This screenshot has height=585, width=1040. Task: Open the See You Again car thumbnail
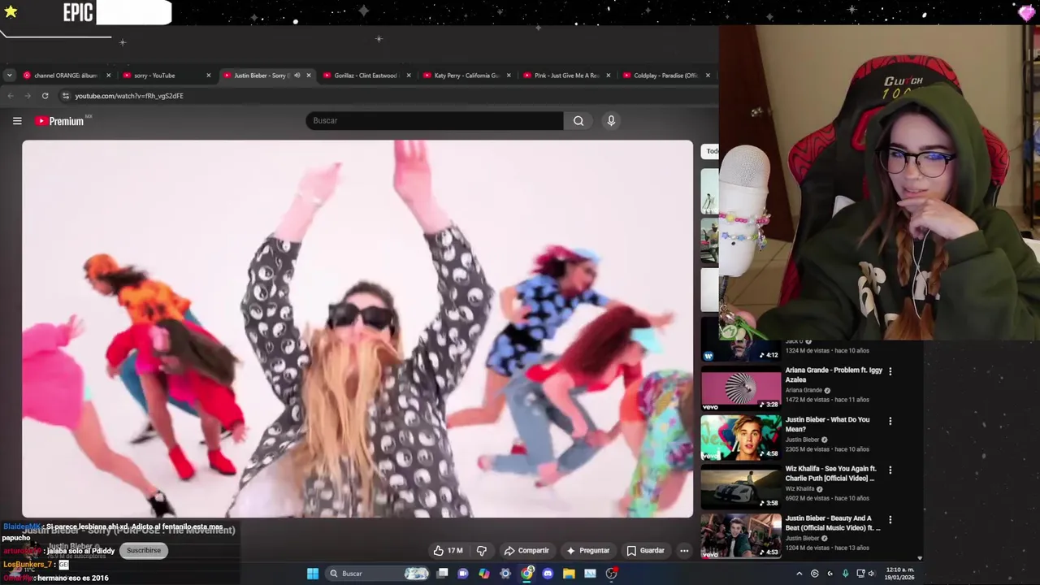coord(741,486)
